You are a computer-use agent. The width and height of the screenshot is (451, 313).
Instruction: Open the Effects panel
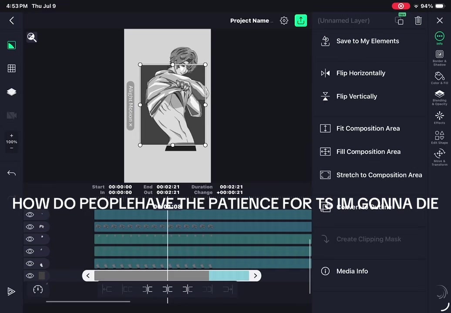click(439, 118)
